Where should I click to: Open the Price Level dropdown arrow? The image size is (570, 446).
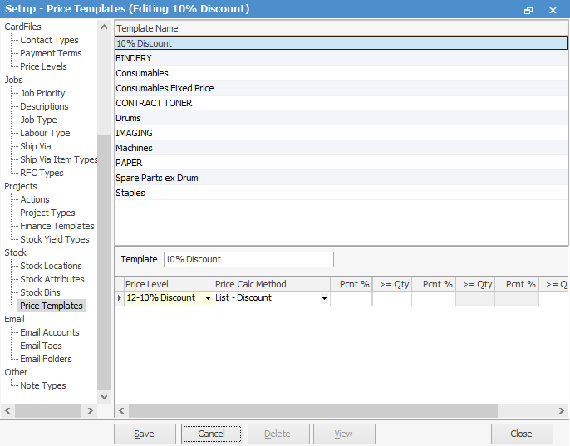click(208, 298)
